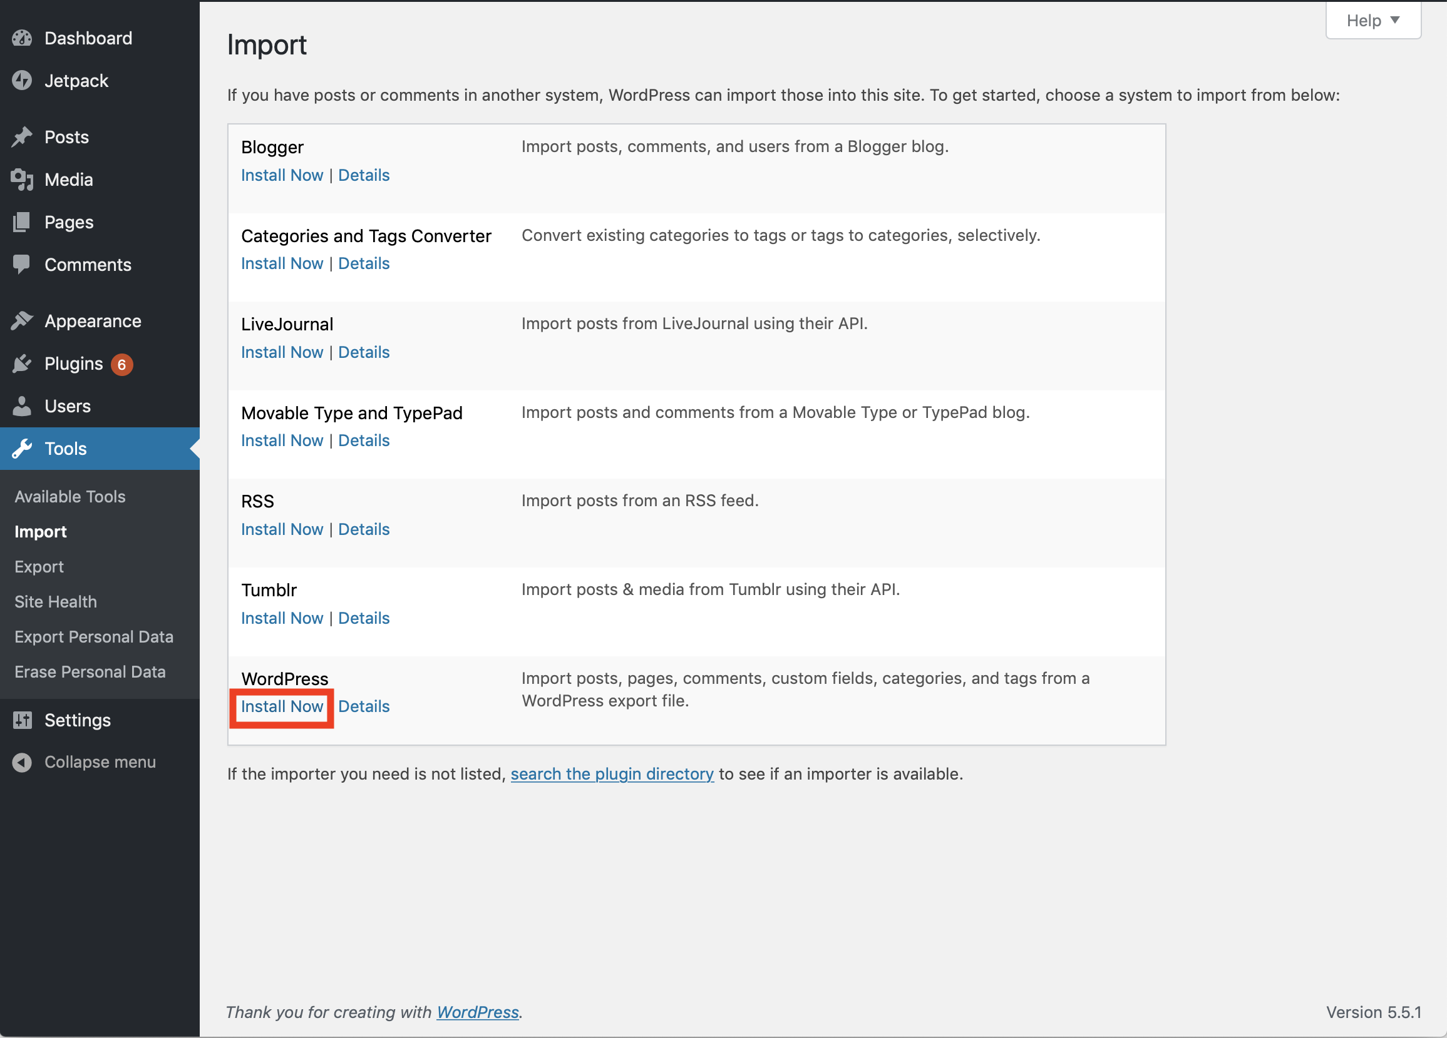Click the Tumblr importer title

pyautogui.click(x=269, y=590)
